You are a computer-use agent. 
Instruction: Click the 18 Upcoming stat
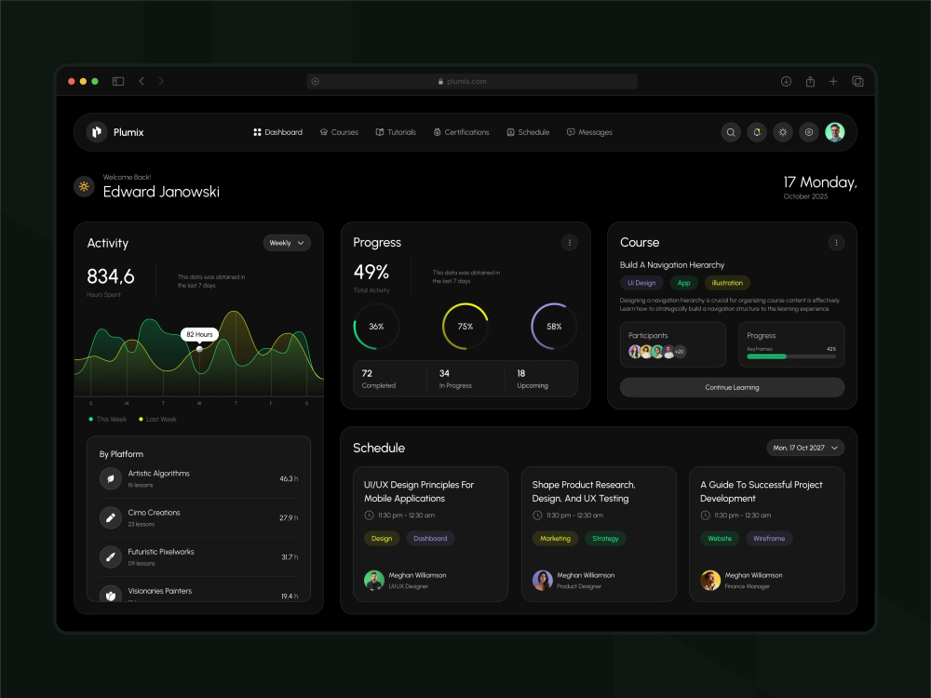pyautogui.click(x=533, y=379)
